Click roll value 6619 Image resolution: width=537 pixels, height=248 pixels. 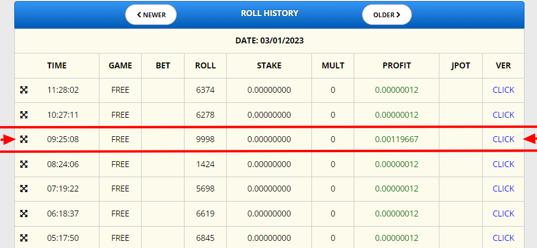tap(205, 214)
